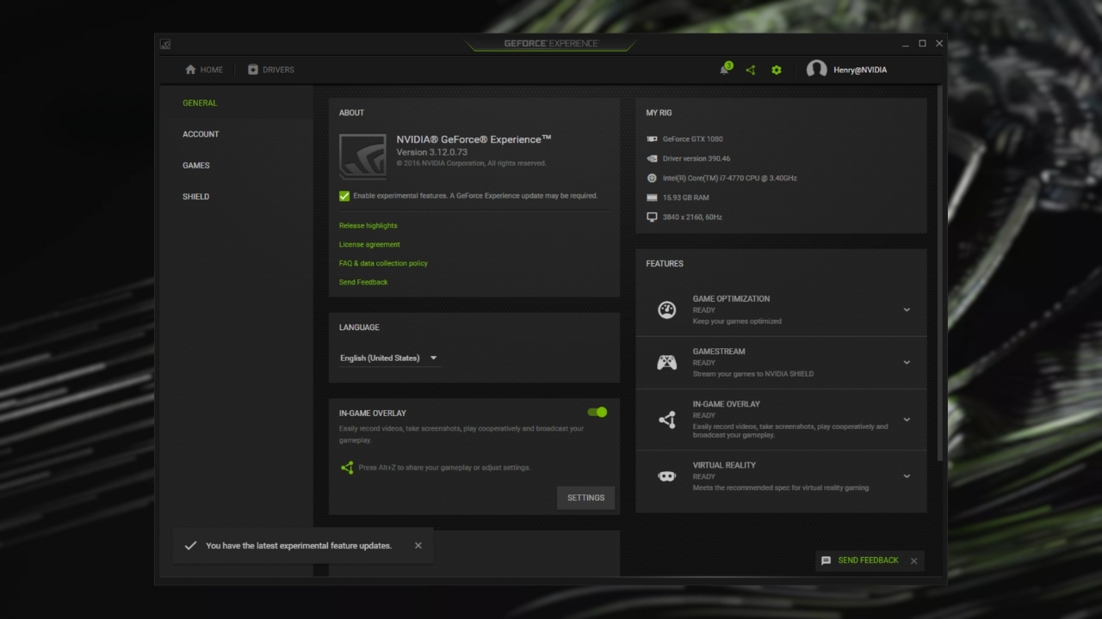Screen dimensions: 1102x619
Task: Select Games in the settings sidebar
Action: tap(196, 165)
